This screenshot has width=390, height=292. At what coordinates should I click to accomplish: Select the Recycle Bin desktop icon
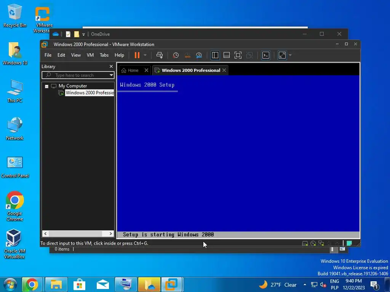click(15, 15)
